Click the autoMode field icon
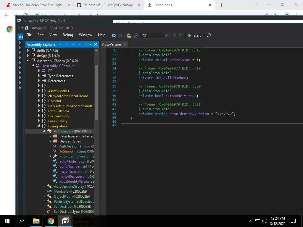The width and height of the screenshot is (303, 227). click(55, 161)
